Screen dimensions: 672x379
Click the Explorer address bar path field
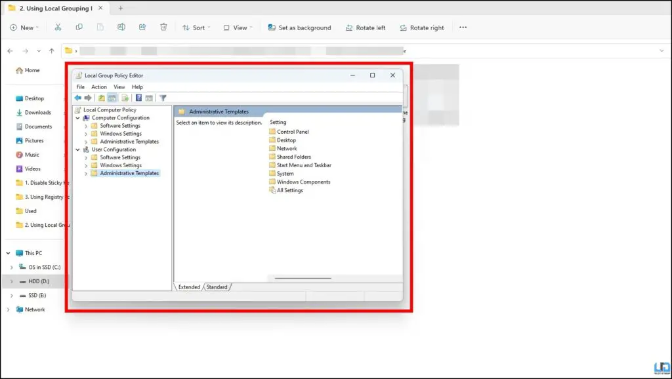click(366, 51)
